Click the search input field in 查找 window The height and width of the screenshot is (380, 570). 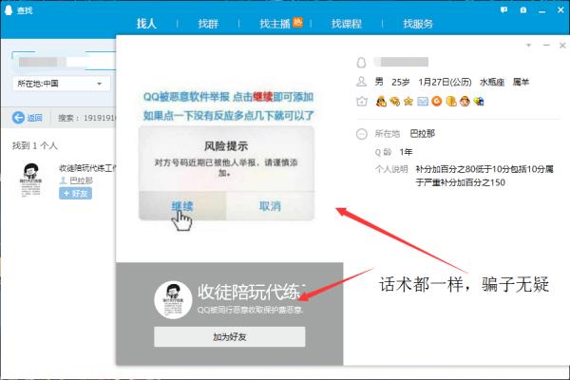[x=66, y=62]
